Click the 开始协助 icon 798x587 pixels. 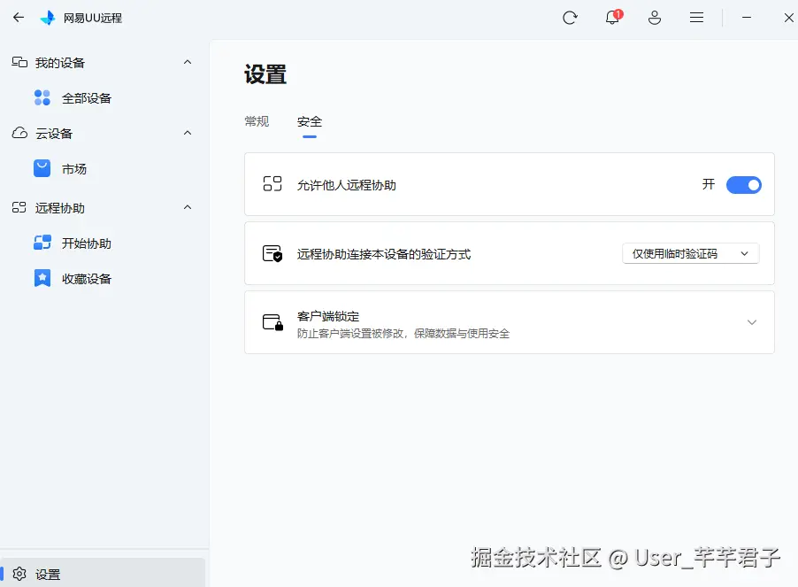coord(42,243)
